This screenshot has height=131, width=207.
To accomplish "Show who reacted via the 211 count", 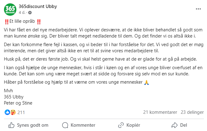I will (21, 113).
